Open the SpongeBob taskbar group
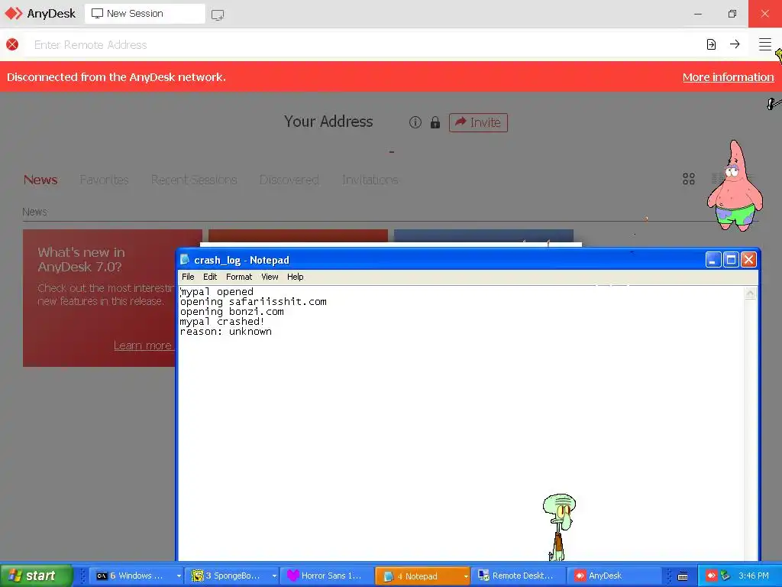The height and width of the screenshot is (587, 782). [230, 576]
